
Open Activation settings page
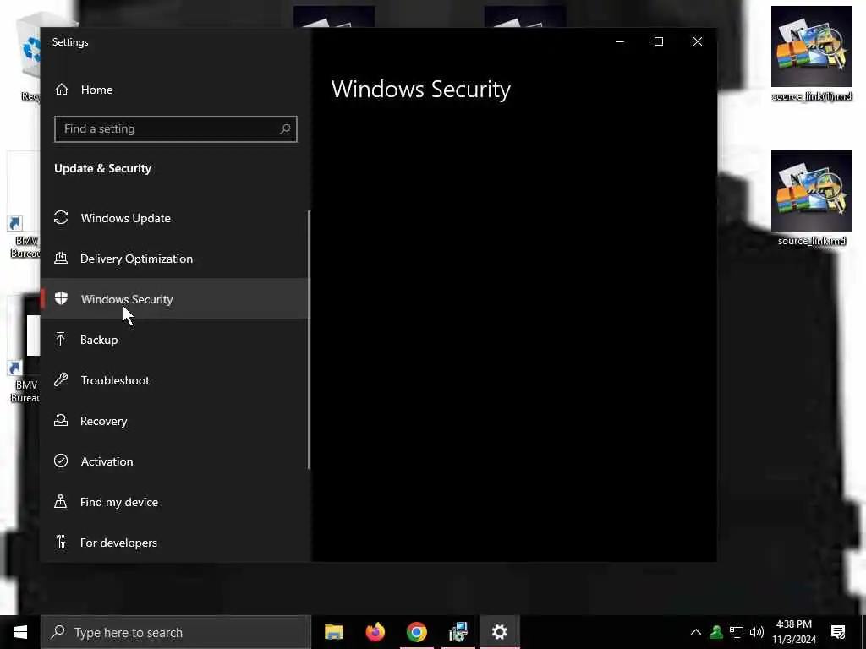pos(174,461)
